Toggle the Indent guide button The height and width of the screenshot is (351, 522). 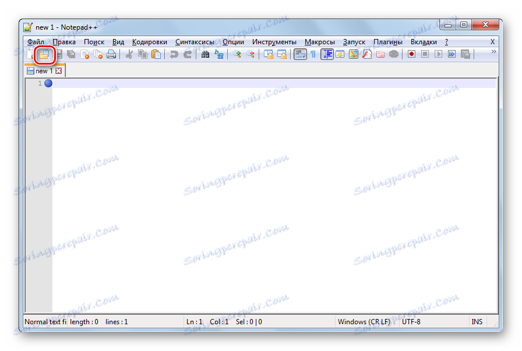pyautogui.click(x=327, y=54)
